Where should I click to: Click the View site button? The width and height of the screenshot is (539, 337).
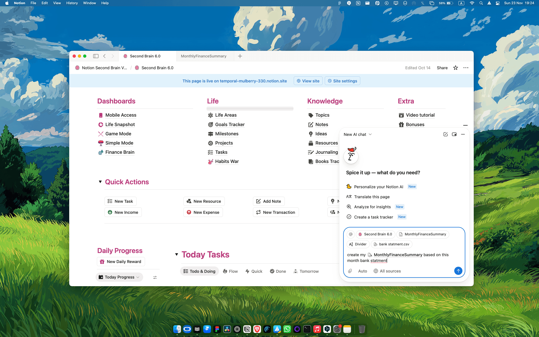click(308, 81)
